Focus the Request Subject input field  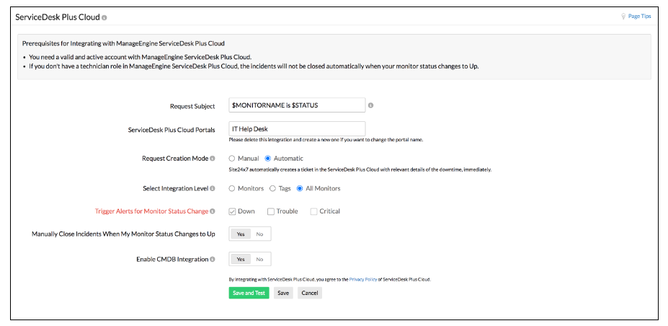click(297, 105)
